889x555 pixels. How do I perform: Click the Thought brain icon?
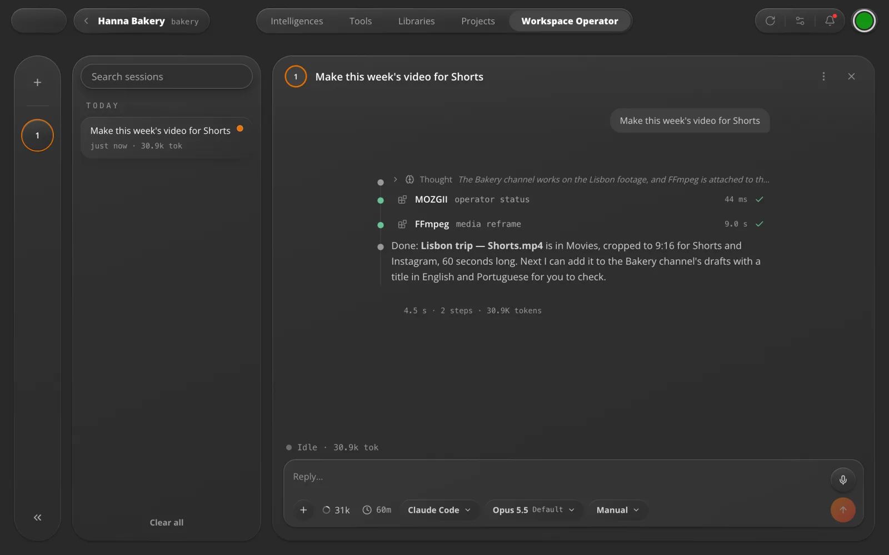pos(409,179)
